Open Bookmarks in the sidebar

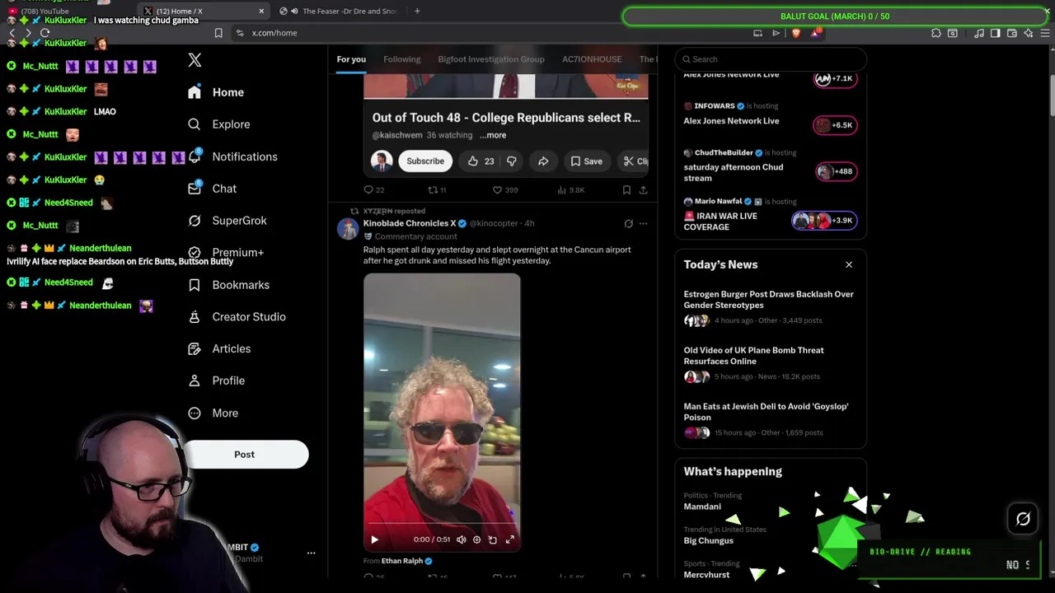pos(228,285)
